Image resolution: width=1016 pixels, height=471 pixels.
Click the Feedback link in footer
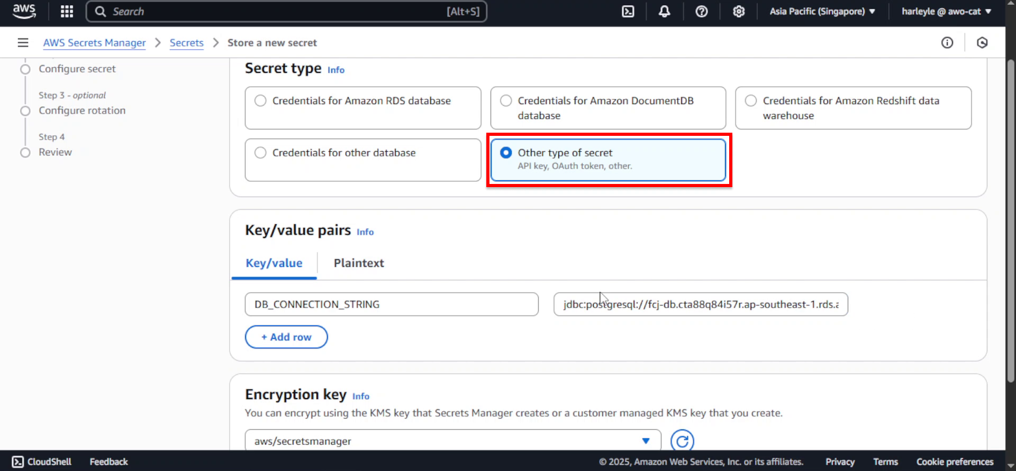coord(108,461)
